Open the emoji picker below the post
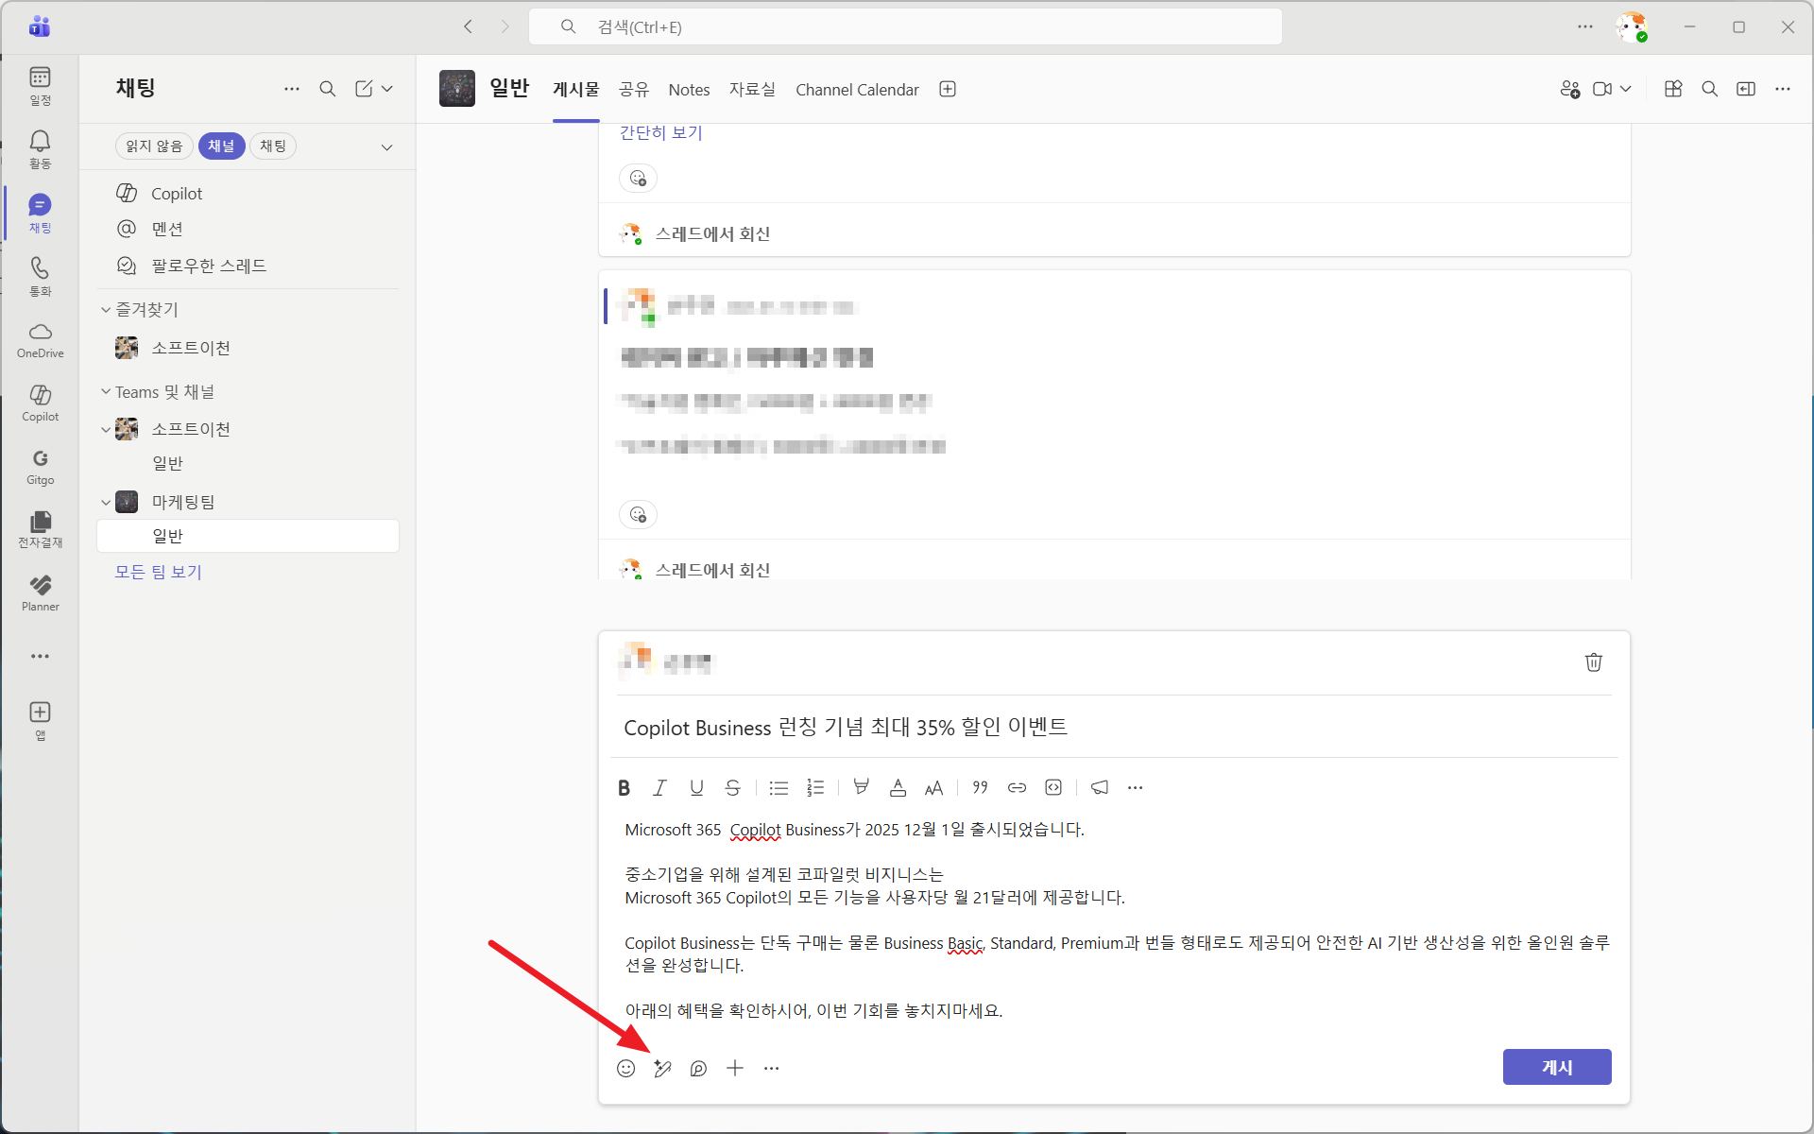This screenshot has height=1134, width=1814. click(x=625, y=1068)
